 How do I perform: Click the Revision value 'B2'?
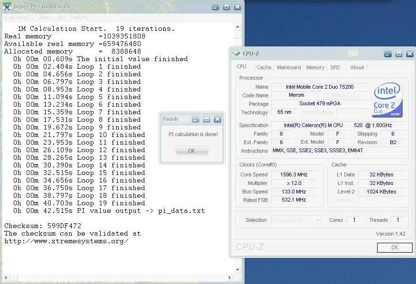[x=393, y=142]
